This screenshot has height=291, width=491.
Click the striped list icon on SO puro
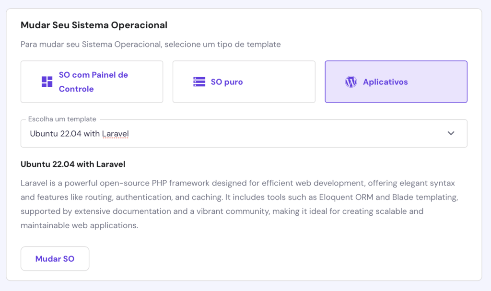coord(200,81)
